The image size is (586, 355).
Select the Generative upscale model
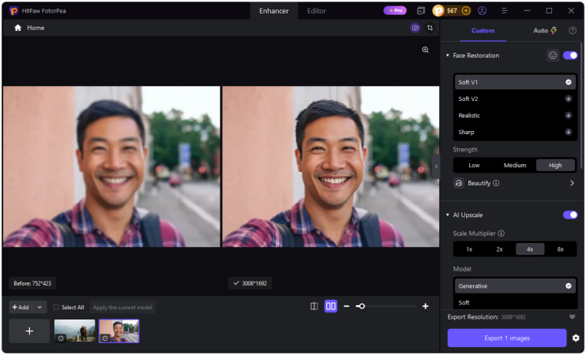coord(515,286)
